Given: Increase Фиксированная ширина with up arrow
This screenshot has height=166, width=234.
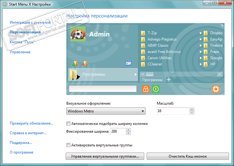Looking at the screenshot, I should (129, 130).
